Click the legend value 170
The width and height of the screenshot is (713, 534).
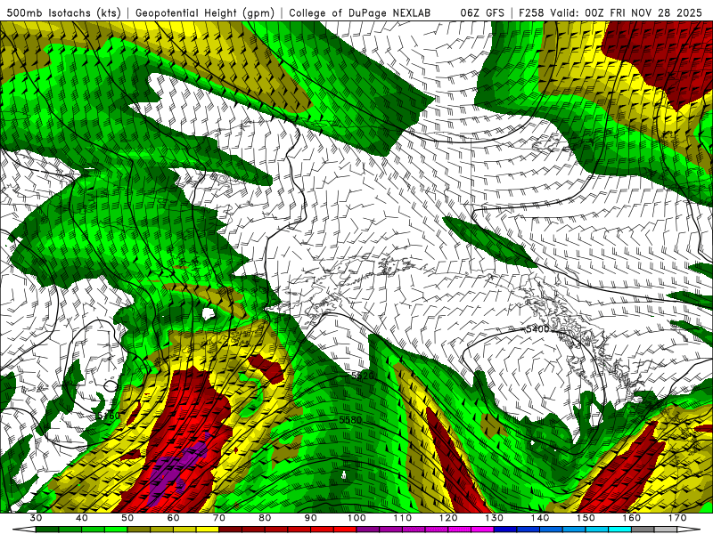678,518
